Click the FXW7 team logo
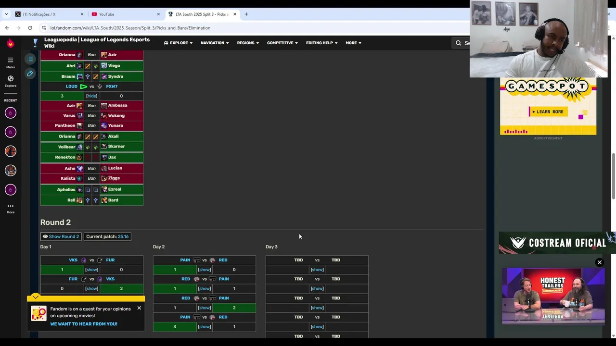The height and width of the screenshot is (346, 616). (x=100, y=86)
